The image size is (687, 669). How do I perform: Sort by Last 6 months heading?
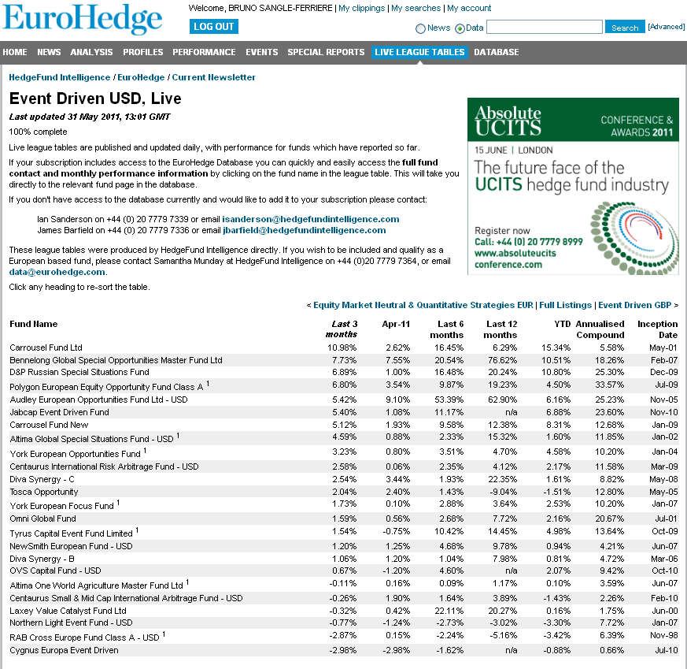pyautogui.click(x=447, y=329)
